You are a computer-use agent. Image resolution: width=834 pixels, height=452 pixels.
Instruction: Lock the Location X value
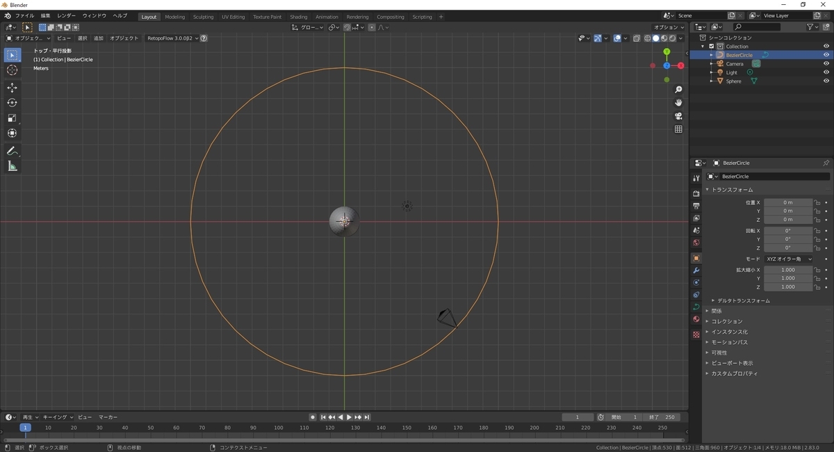coord(817,202)
